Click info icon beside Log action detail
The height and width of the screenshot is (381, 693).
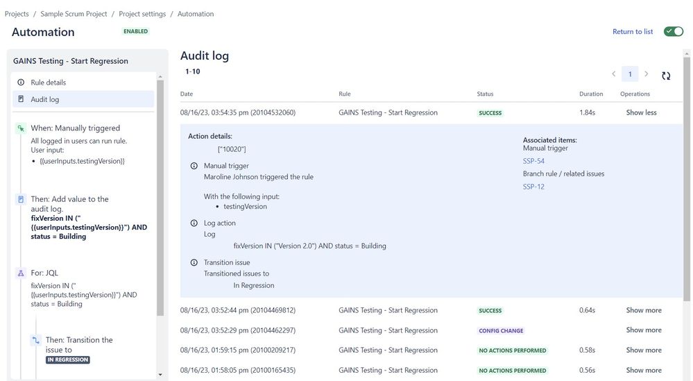(194, 223)
